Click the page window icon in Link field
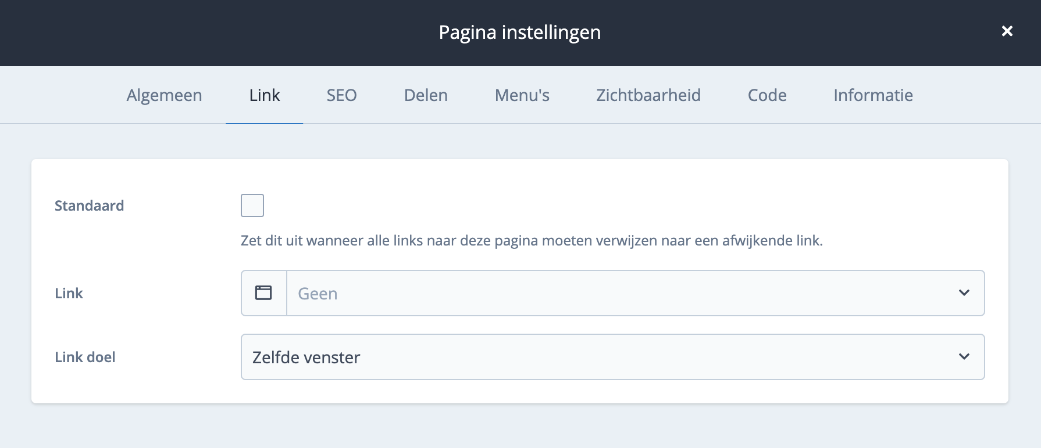This screenshot has width=1041, height=448. pos(263,293)
